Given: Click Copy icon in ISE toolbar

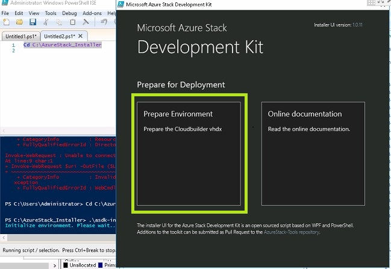Looking at the screenshot, I should coord(59,22).
